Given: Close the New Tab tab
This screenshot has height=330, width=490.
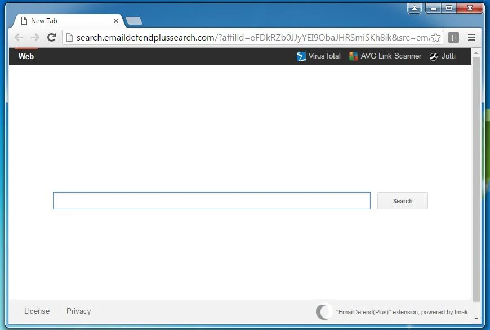Looking at the screenshot, I should click(116, 21).
